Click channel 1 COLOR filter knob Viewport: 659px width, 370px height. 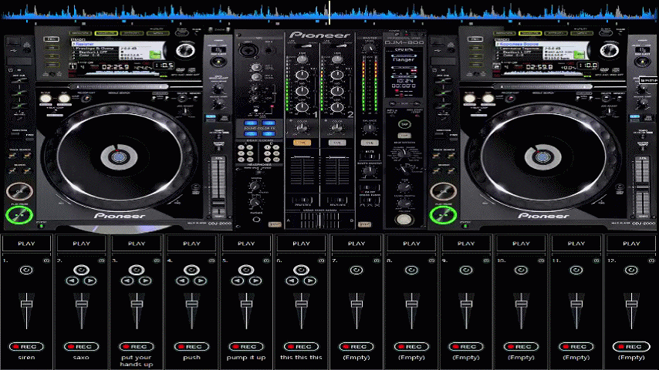click(x=302, y=128)
